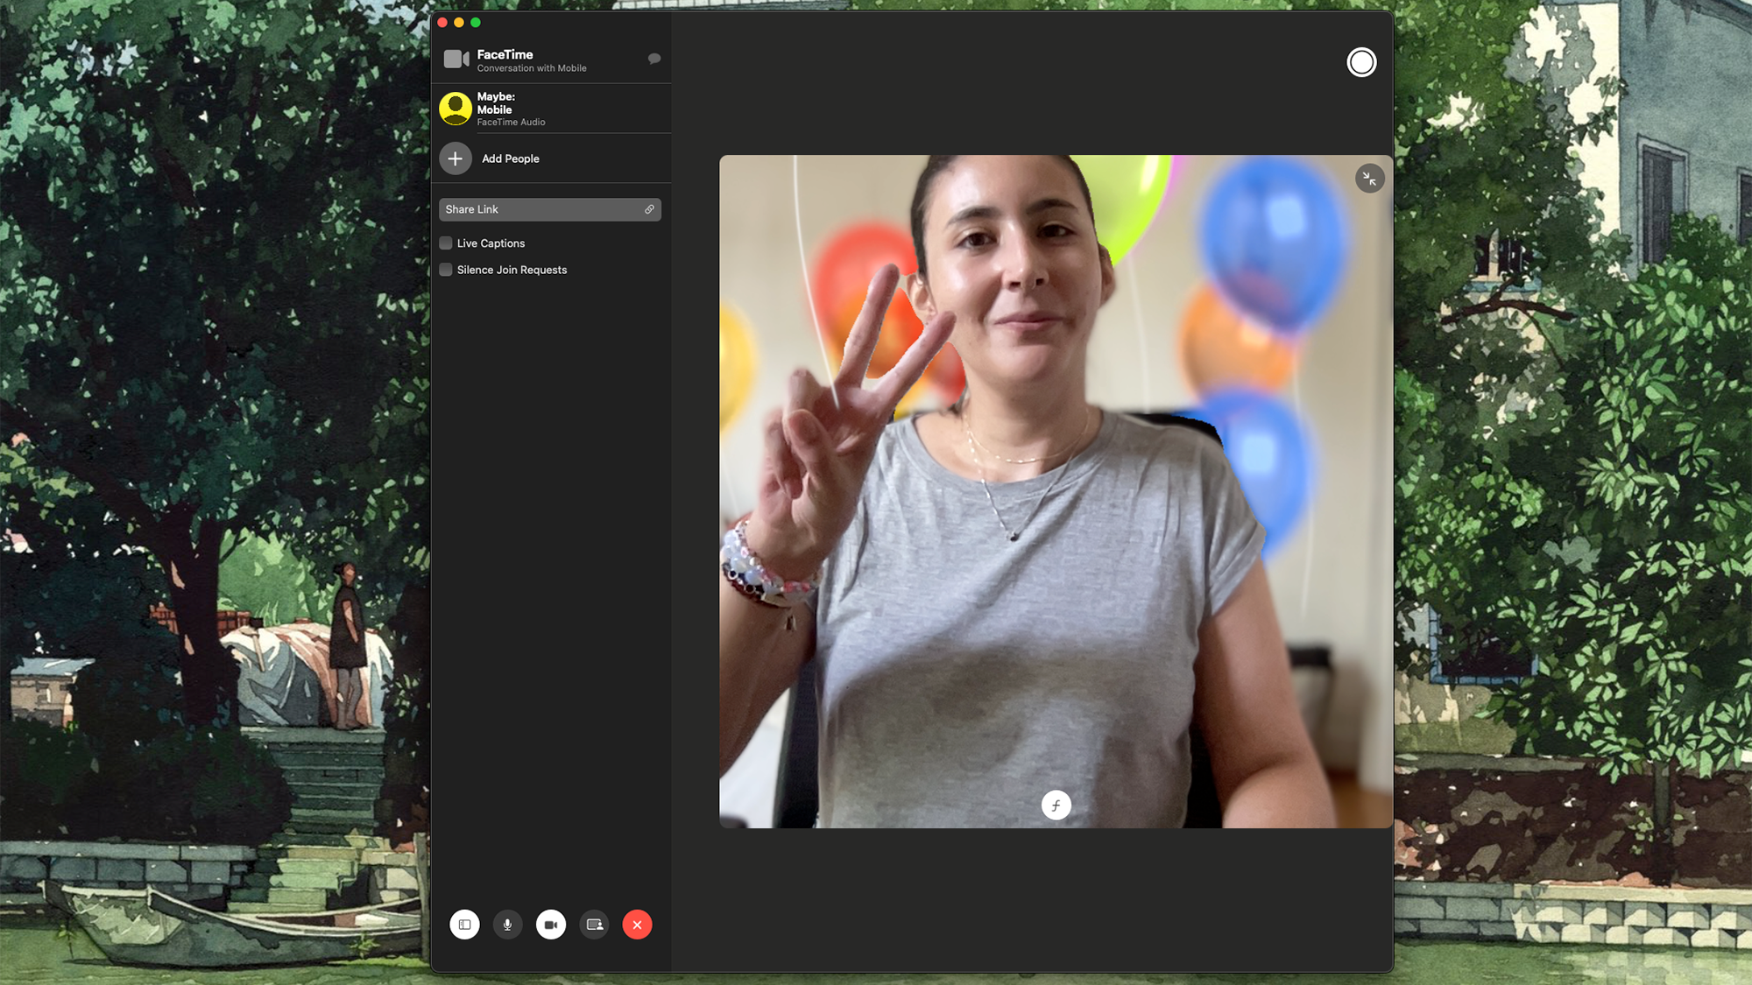The image size is (1752, 985).
Task: Open the screen sharing button
Action: point(594,925)
